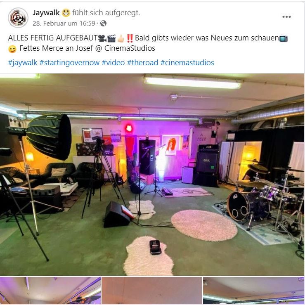Open the bottom-left thumbnail photo
The height and width of the screenshot is (305, 305).
(x=50, y=291)
